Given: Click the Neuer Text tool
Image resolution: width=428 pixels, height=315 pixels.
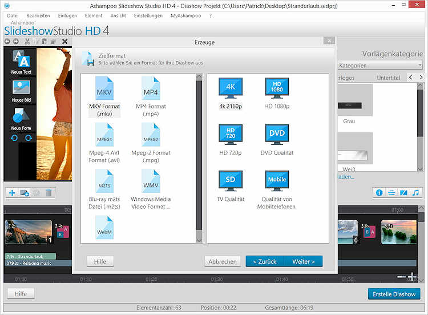Looking at the screenshot, I should click(x=21, y=62).
